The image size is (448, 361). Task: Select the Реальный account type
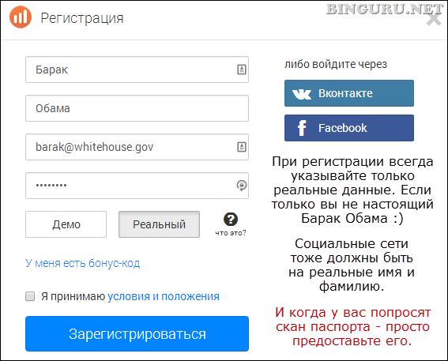click(159, 224)
